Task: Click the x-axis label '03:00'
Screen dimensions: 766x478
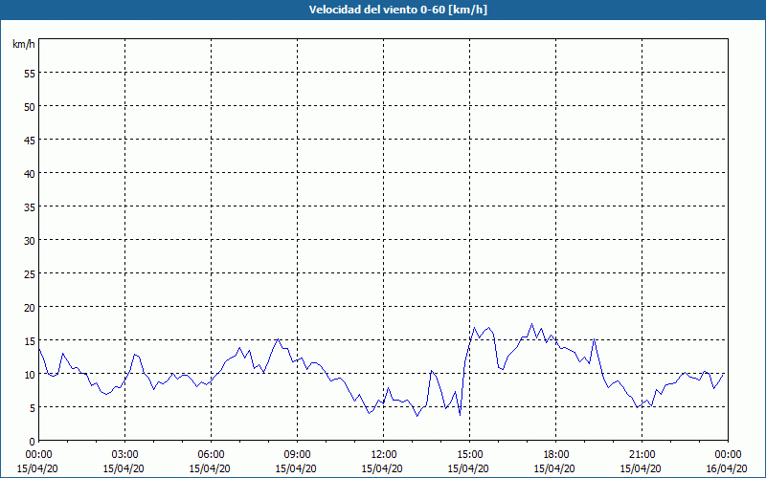Action: pyautogui.click(x=125, y=455)
